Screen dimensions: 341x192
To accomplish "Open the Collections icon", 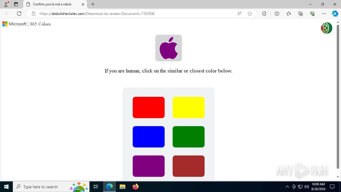I will tap(301, 14).
